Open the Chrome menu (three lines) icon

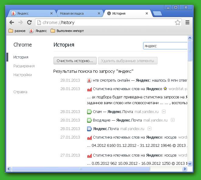[x=187, y=23]
